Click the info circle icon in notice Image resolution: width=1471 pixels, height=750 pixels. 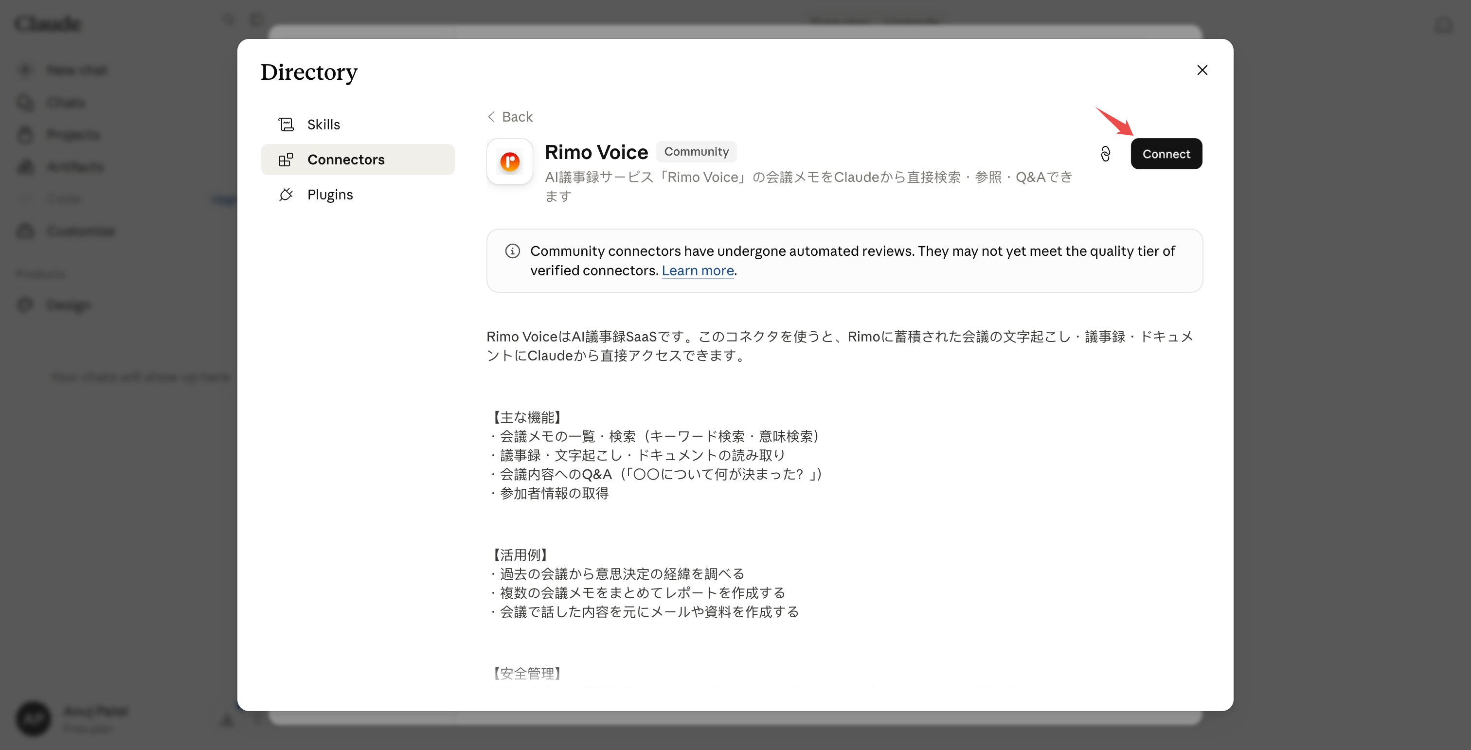click(512, 251)
